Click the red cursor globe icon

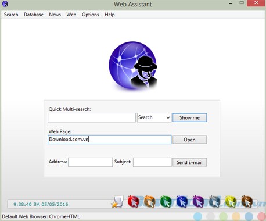point(134,202)
